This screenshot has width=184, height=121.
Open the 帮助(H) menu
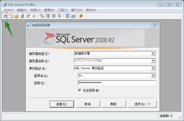coord(91,10)
